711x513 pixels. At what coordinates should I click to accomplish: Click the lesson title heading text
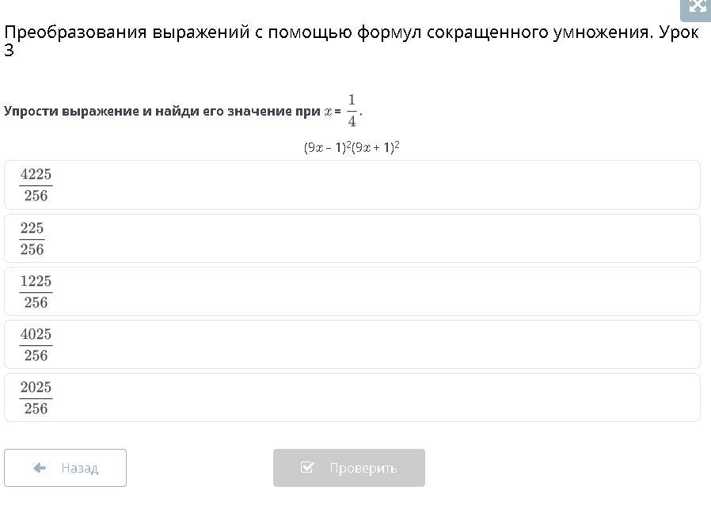(x=317, y=33)
